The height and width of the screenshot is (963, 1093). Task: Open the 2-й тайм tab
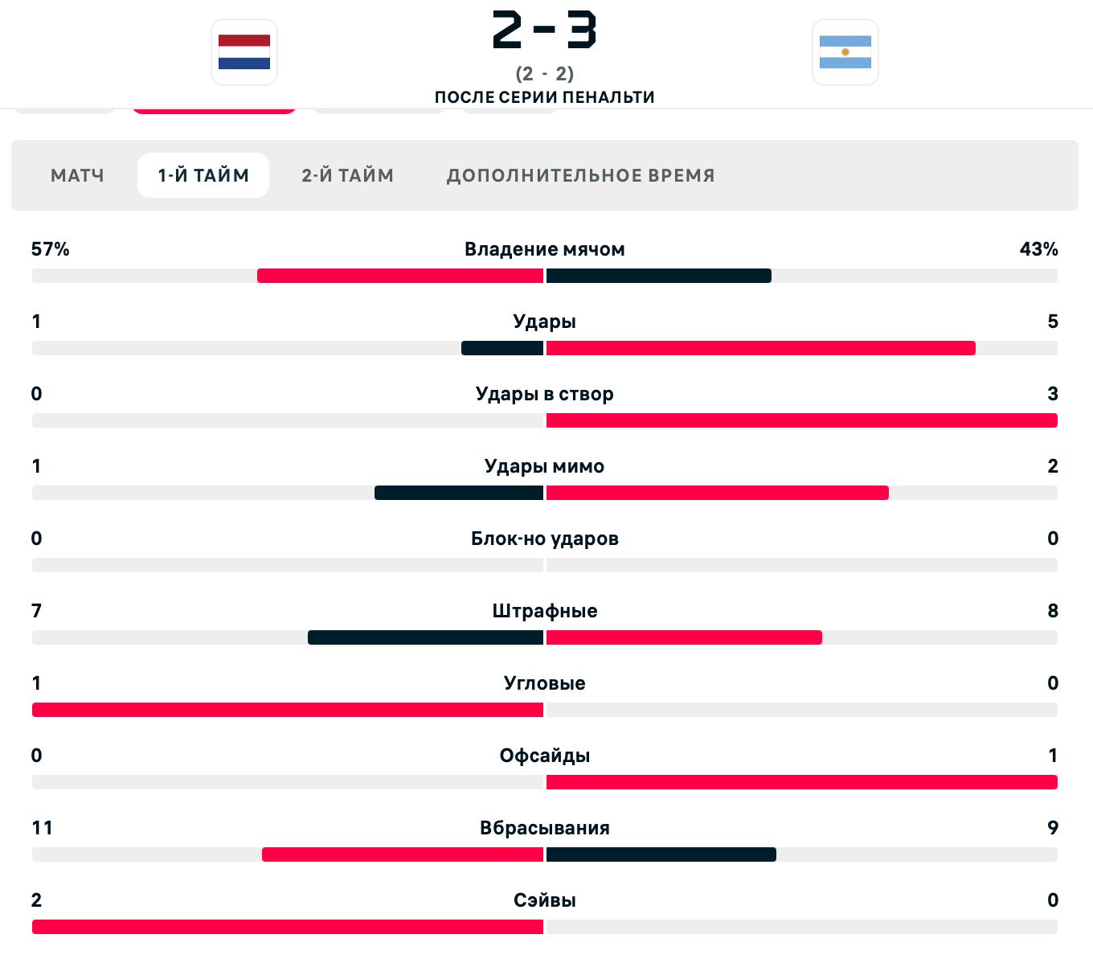tap(347, 175)
